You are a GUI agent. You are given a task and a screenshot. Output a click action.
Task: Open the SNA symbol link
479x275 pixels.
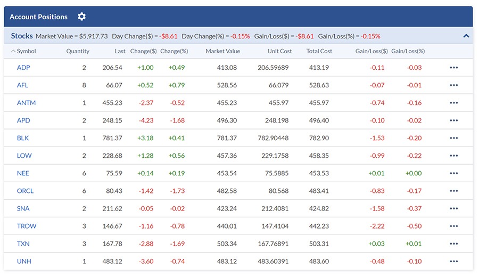tap(23, 208)
